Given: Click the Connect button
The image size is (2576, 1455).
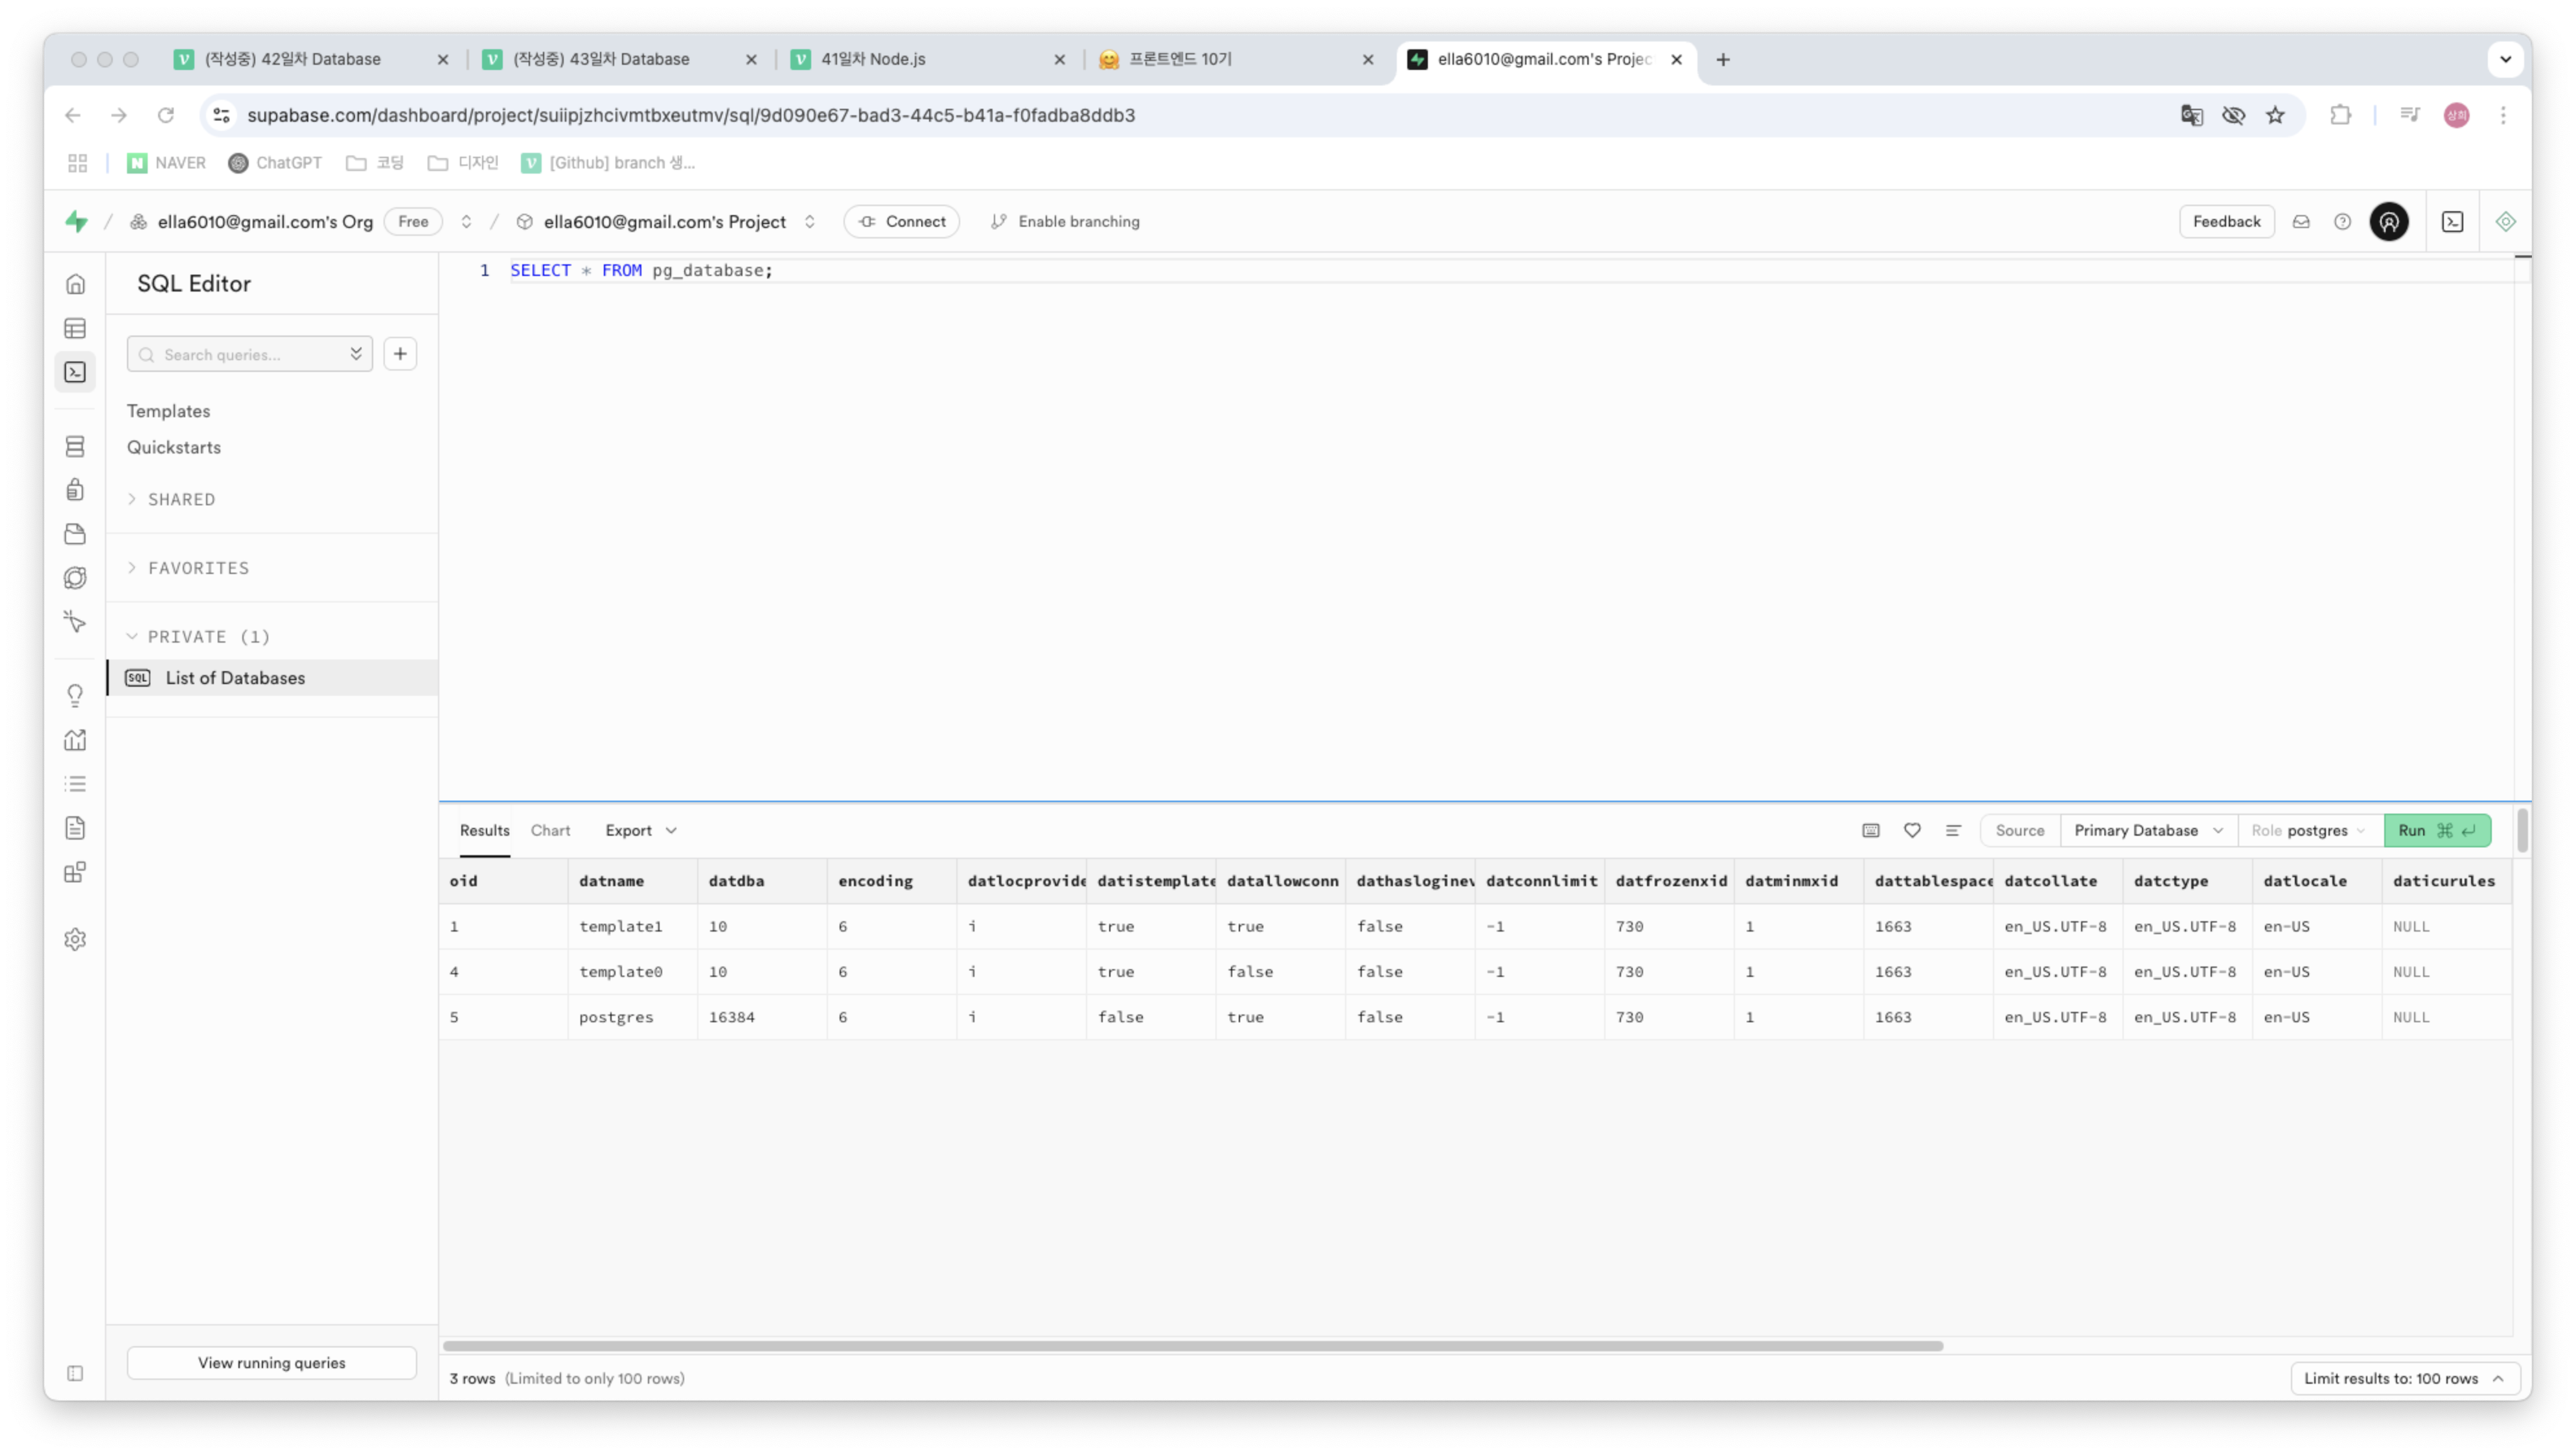Looking at the screenshot, I should [x=902, y=221].
